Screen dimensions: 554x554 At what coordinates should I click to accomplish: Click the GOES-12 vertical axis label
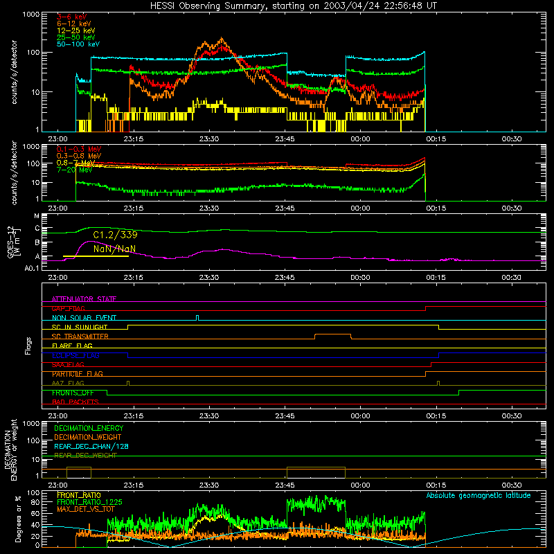point(14,242)
